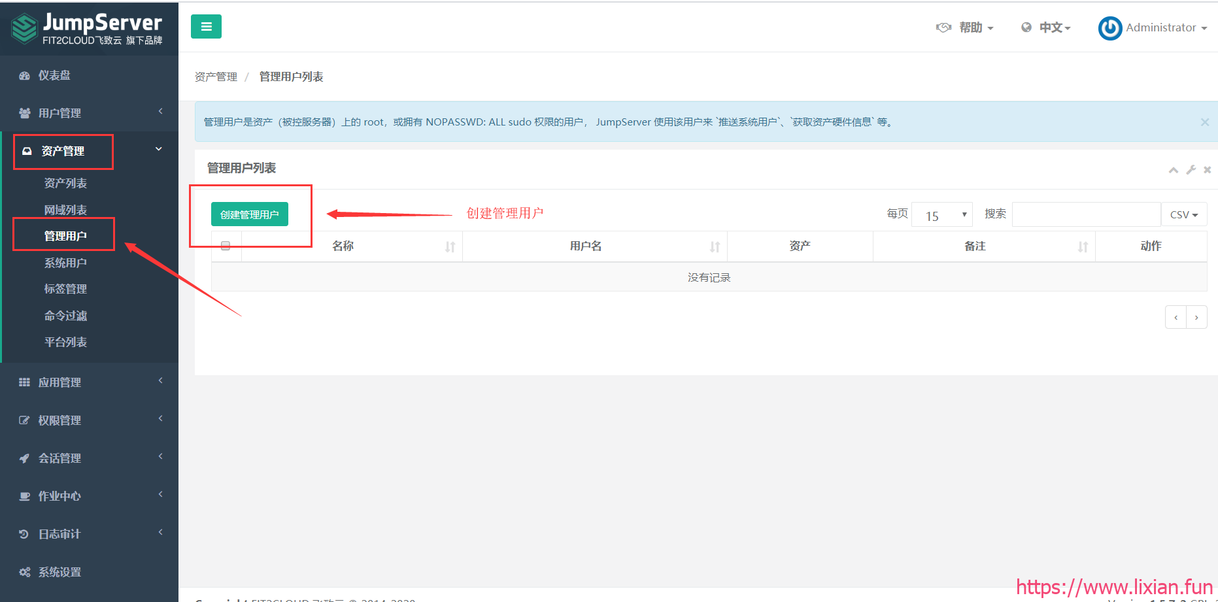
Task: Open the CSV export dropdown
Action: click(1184, 215)
